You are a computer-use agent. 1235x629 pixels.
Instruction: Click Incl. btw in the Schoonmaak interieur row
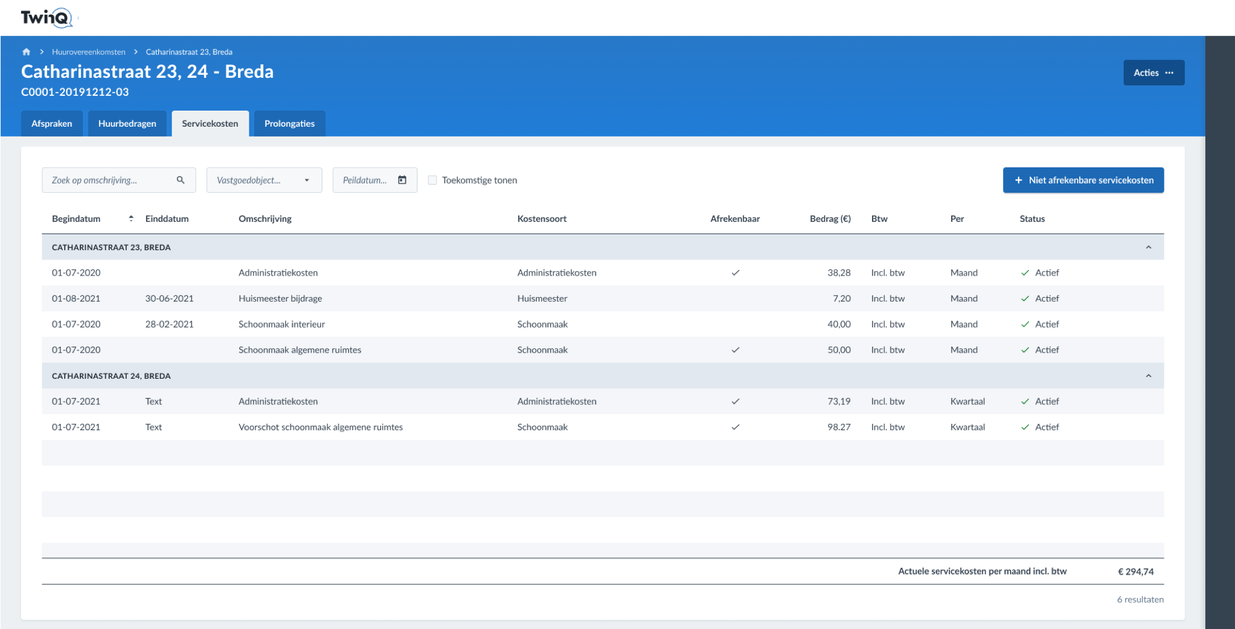pos(888,324)
